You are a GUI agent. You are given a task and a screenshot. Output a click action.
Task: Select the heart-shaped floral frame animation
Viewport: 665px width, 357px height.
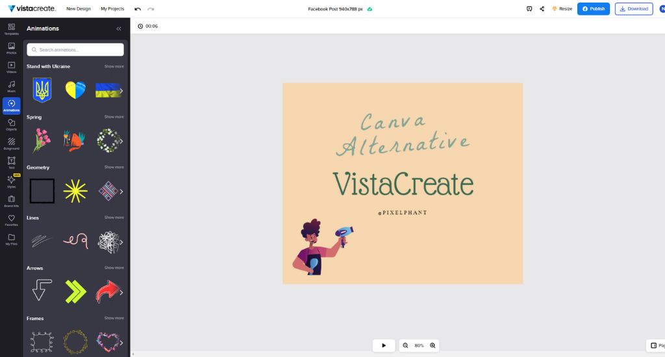tap(108, 341)
